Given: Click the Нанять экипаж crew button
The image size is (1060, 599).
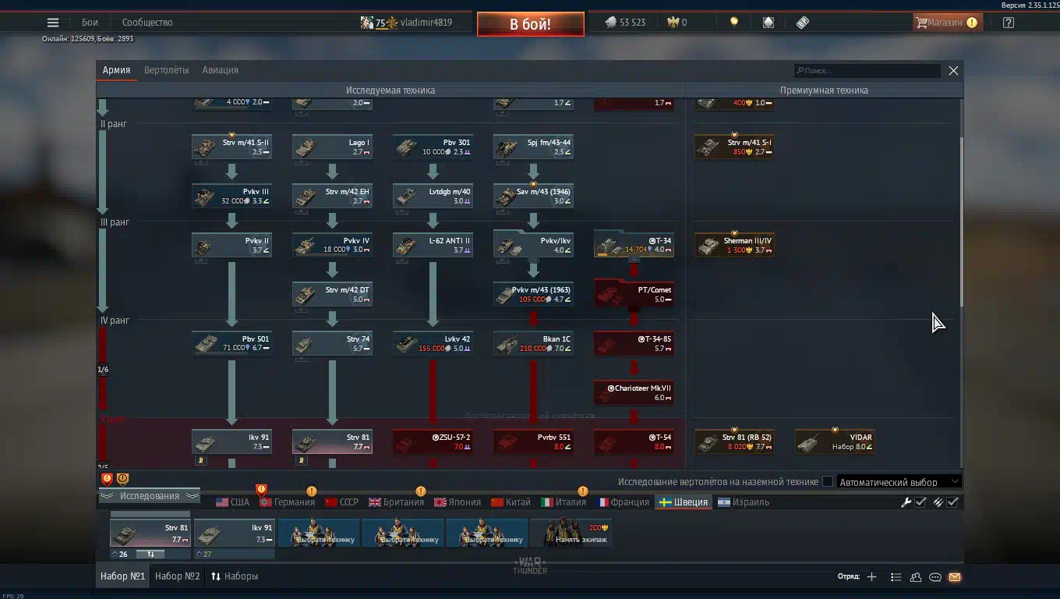Looking at the screenshot, I should coord(571,533).
